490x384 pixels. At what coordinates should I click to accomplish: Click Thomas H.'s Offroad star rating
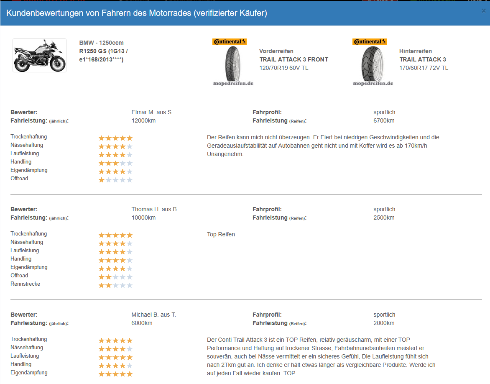[115, 277]
